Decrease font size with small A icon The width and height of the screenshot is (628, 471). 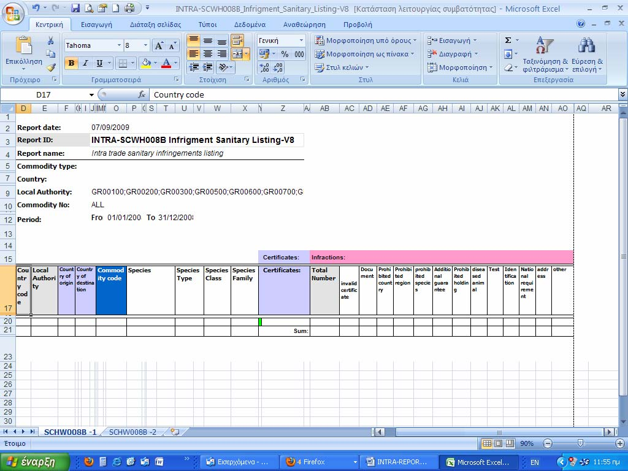tap(172, 45)
